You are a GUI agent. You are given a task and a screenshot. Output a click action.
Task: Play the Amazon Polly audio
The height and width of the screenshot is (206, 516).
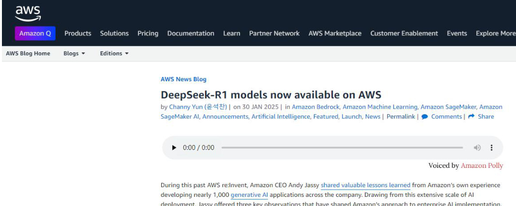click(x=174, y=147)
